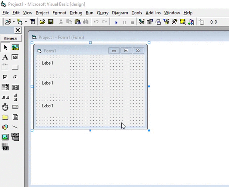The width and height of the screenshot is (229, 187).
Task: Select the OLE container tool
Action: 5,147
